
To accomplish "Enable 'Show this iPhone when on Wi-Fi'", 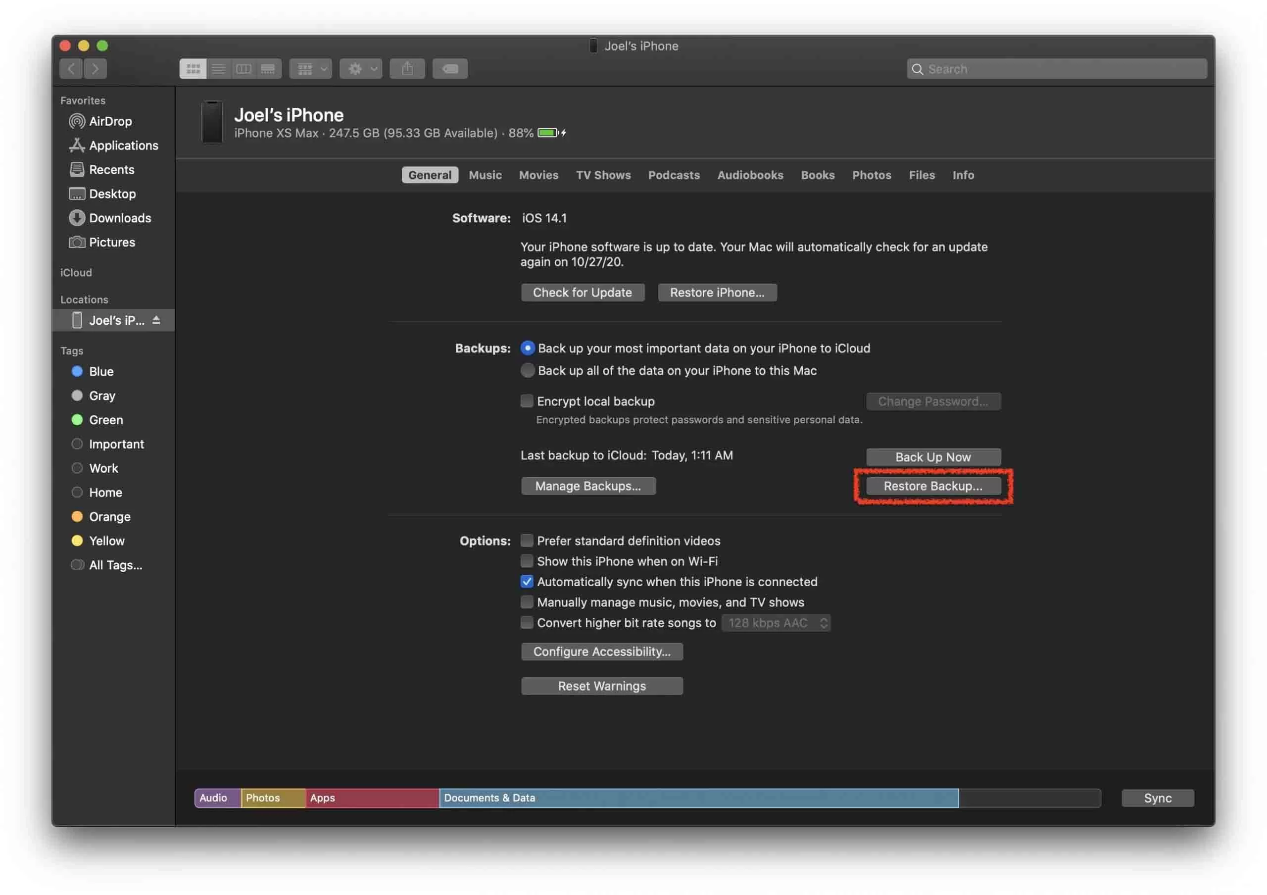I will 526,561.
